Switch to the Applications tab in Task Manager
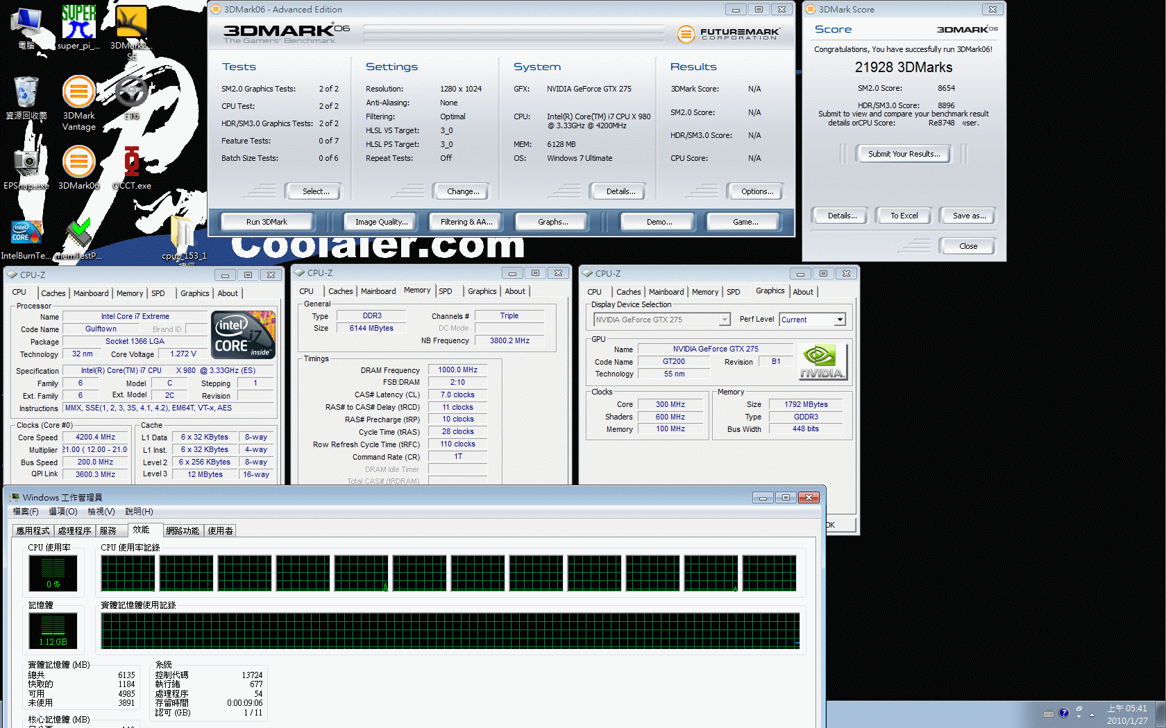 33,530
